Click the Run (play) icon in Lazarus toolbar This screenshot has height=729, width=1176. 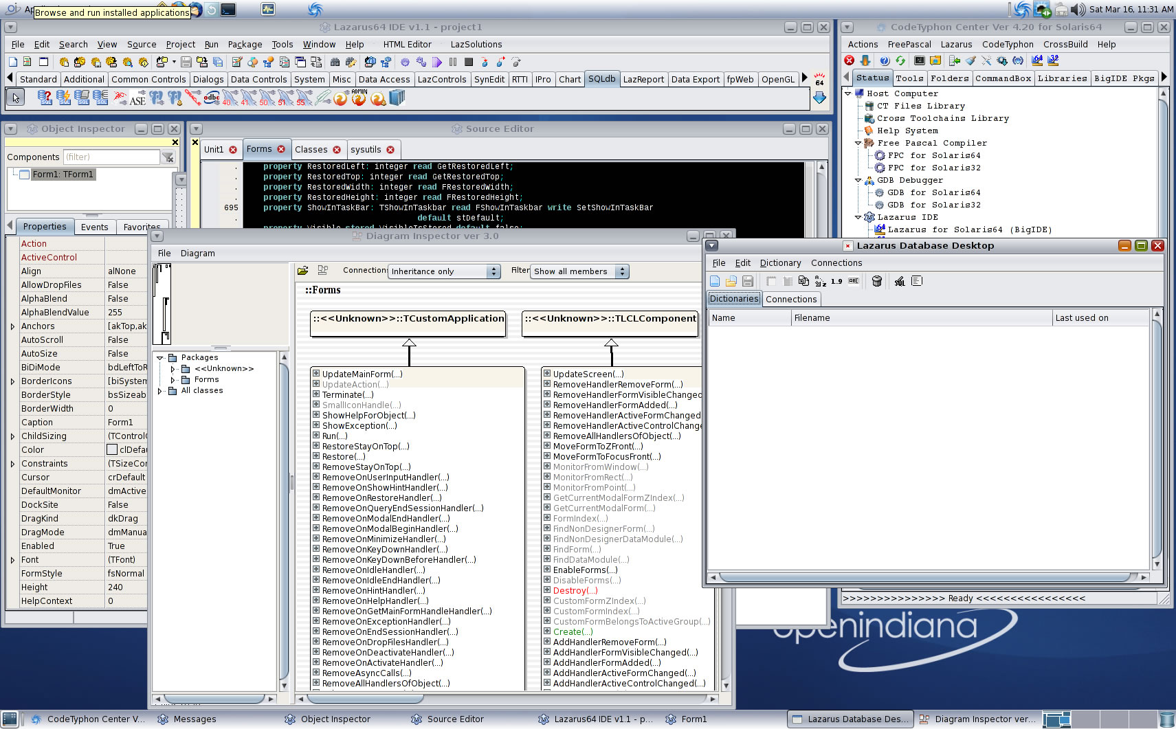[x=437, y=62]
